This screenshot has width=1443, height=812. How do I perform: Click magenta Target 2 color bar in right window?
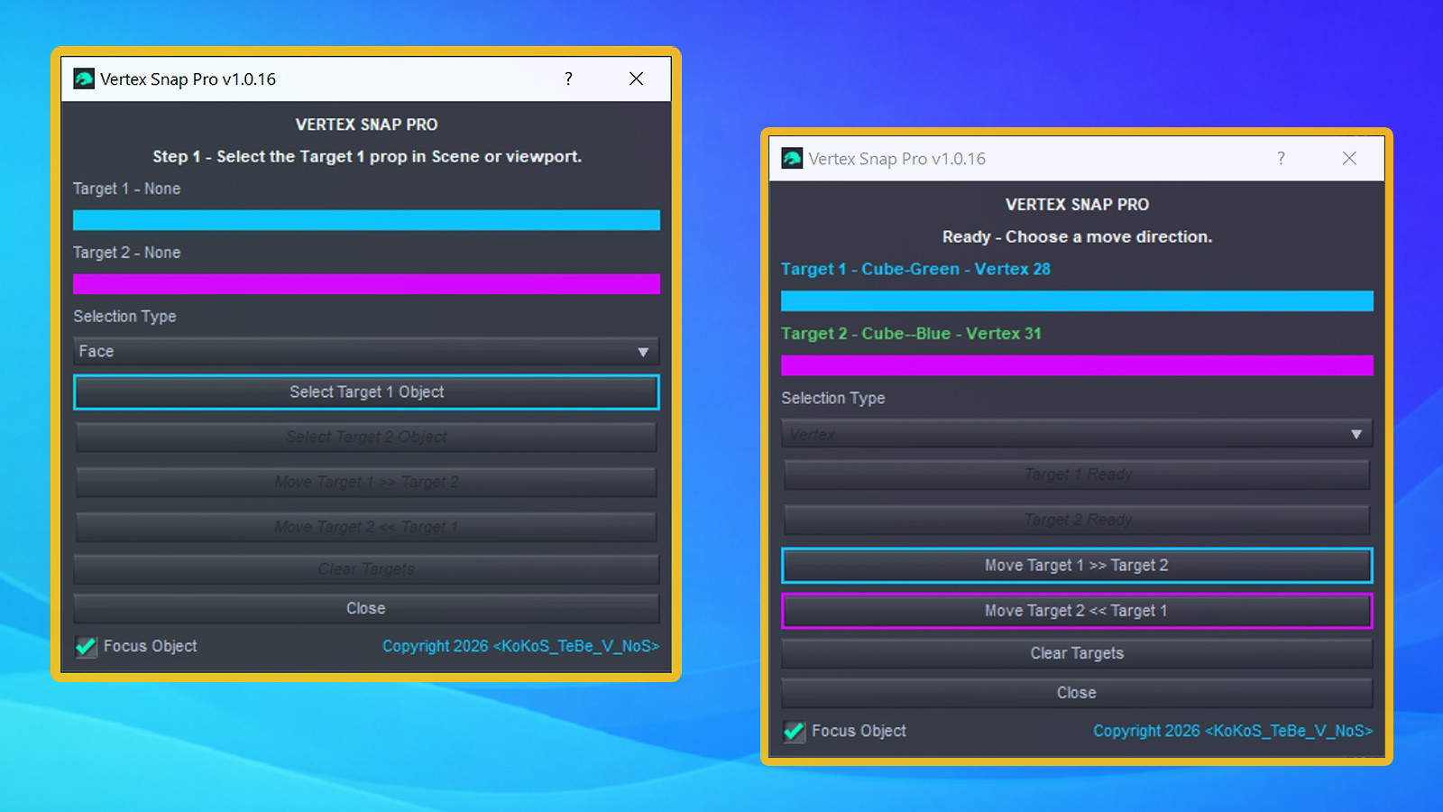[x=1077, y=365]
